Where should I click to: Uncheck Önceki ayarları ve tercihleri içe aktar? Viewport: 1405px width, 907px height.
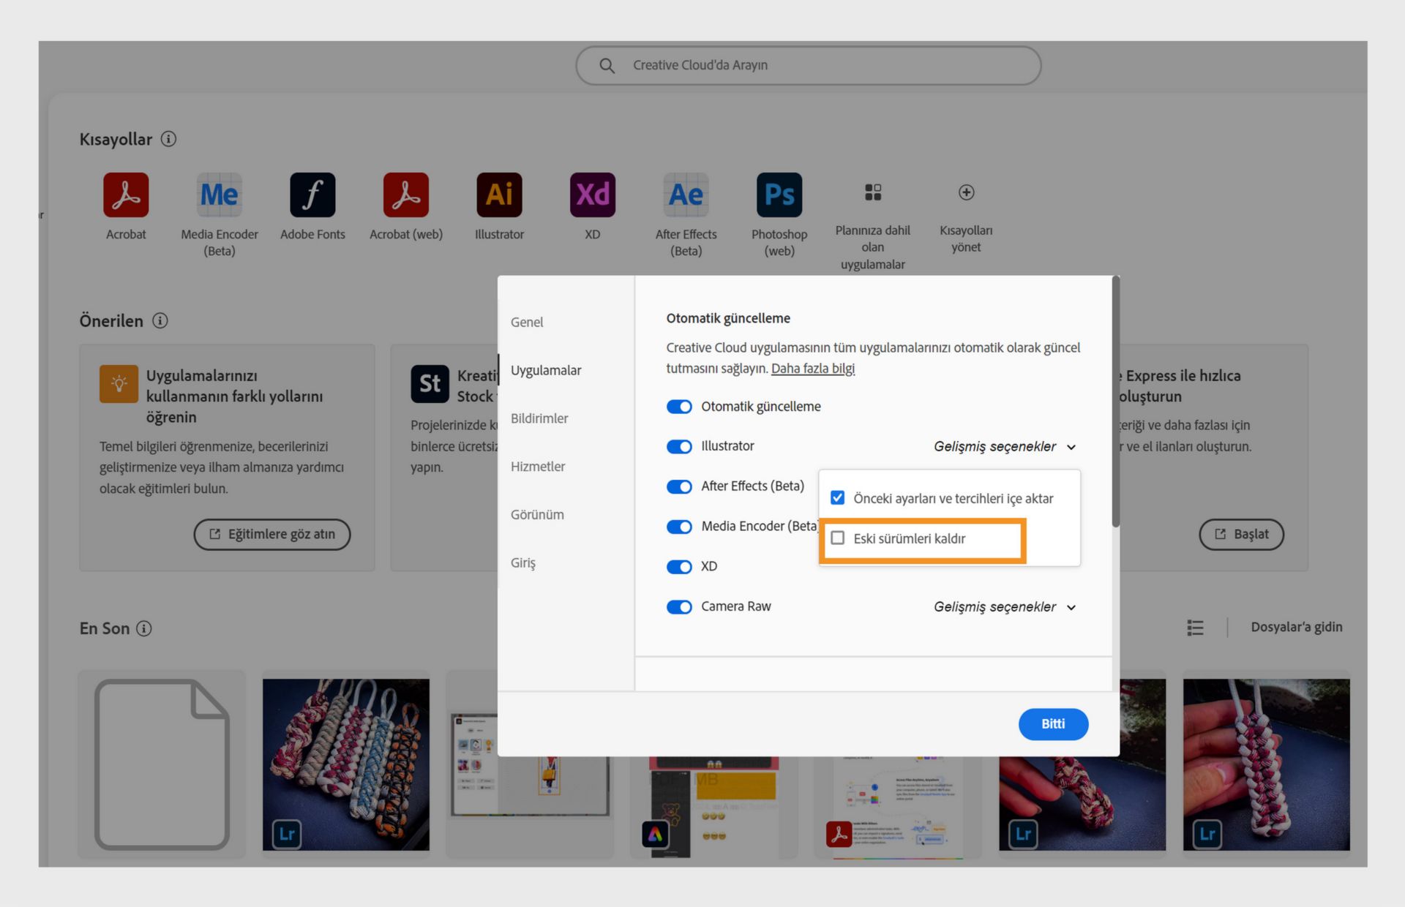click(838, 498)
